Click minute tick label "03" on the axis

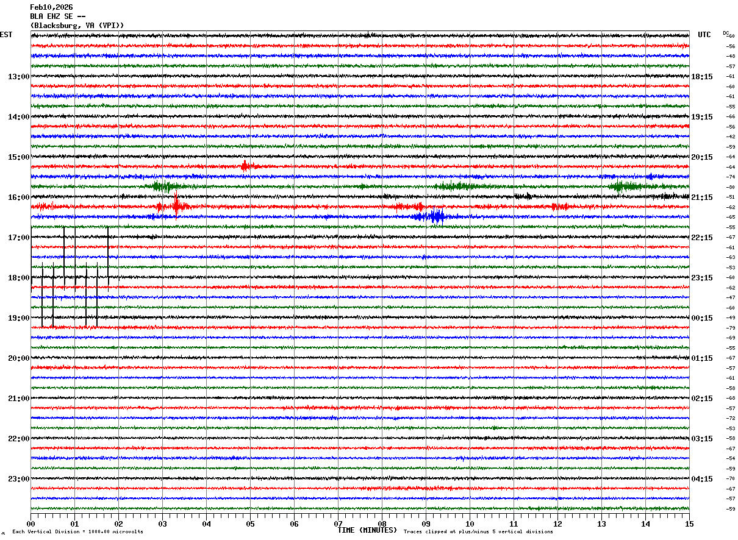pyautogui.click(x=162, y=524)
